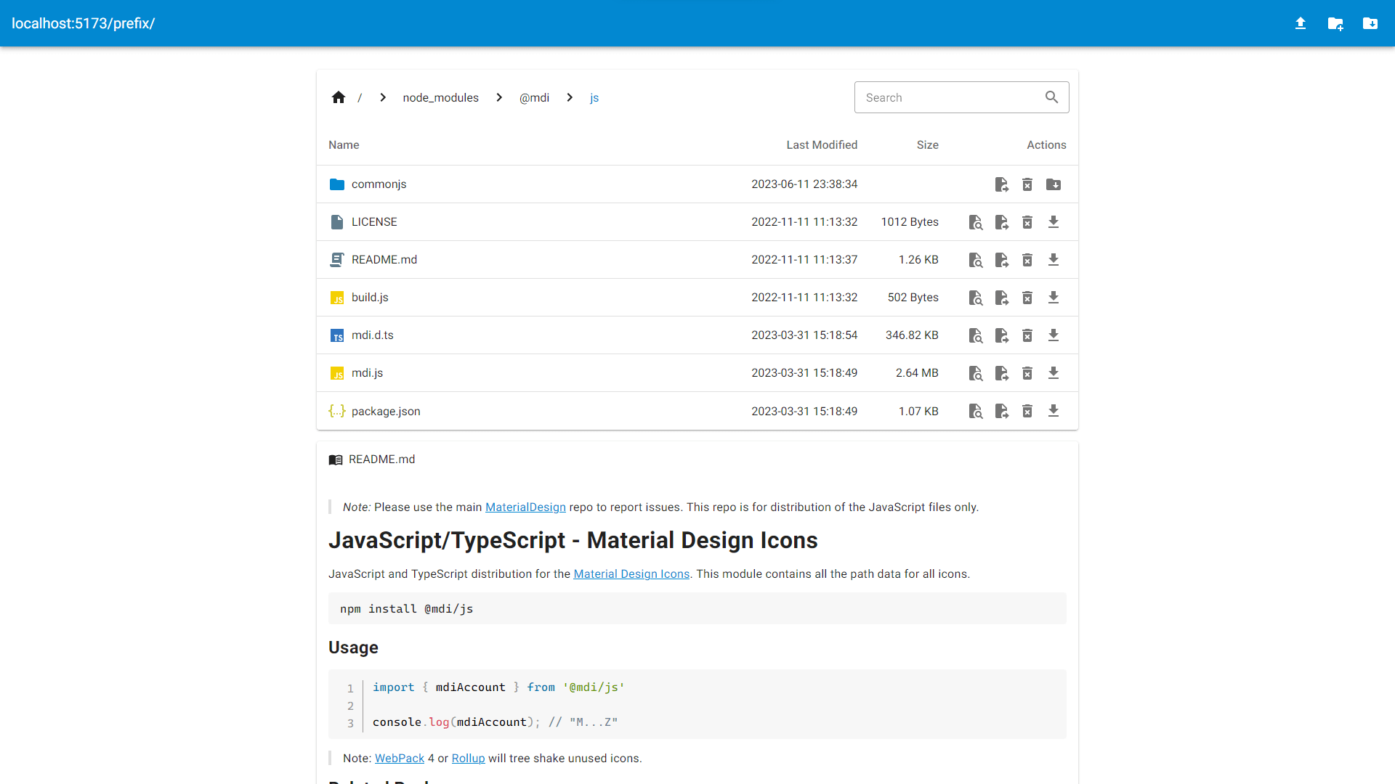Image resolution: width=1395 pixels, height=784 pixels.
Task: Click header download-folder icon
Action: click(1370, 23)
